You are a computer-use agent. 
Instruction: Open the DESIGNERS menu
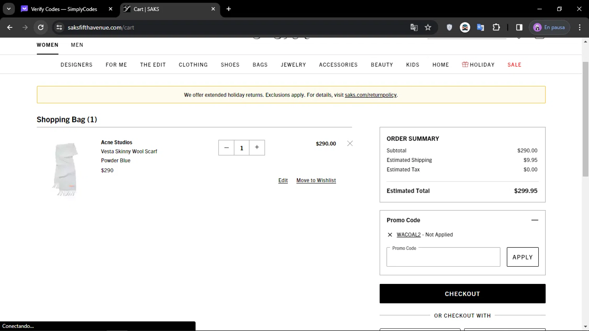tap(77, 65)
